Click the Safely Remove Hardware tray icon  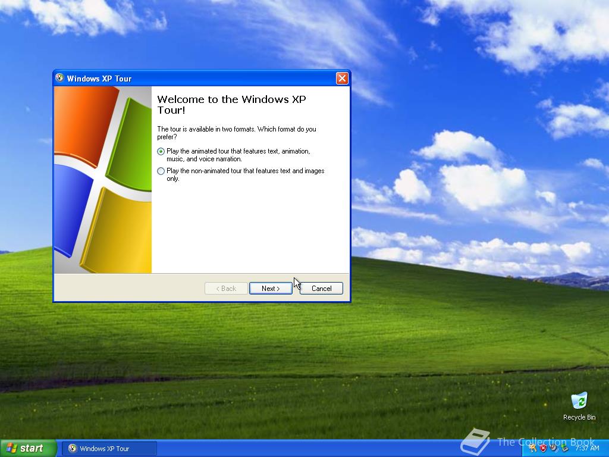pos(565,448)
